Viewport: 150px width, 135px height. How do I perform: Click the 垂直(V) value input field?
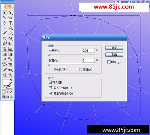click(88, 60)
